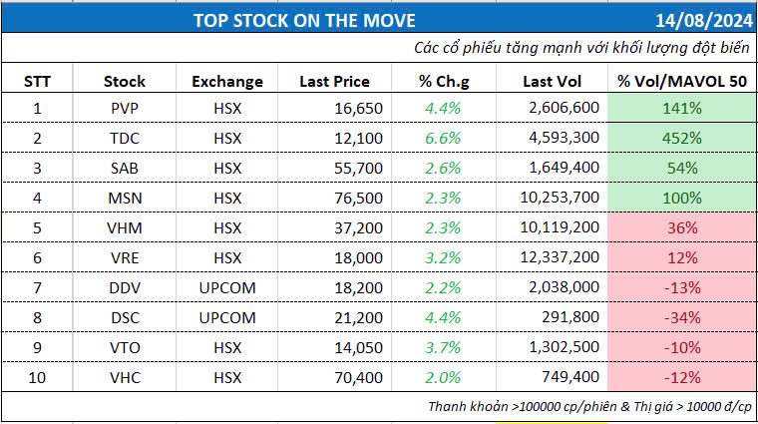The image size is (758, 424).
Task: Select the PVP stock cell
Action: [124, 108]
